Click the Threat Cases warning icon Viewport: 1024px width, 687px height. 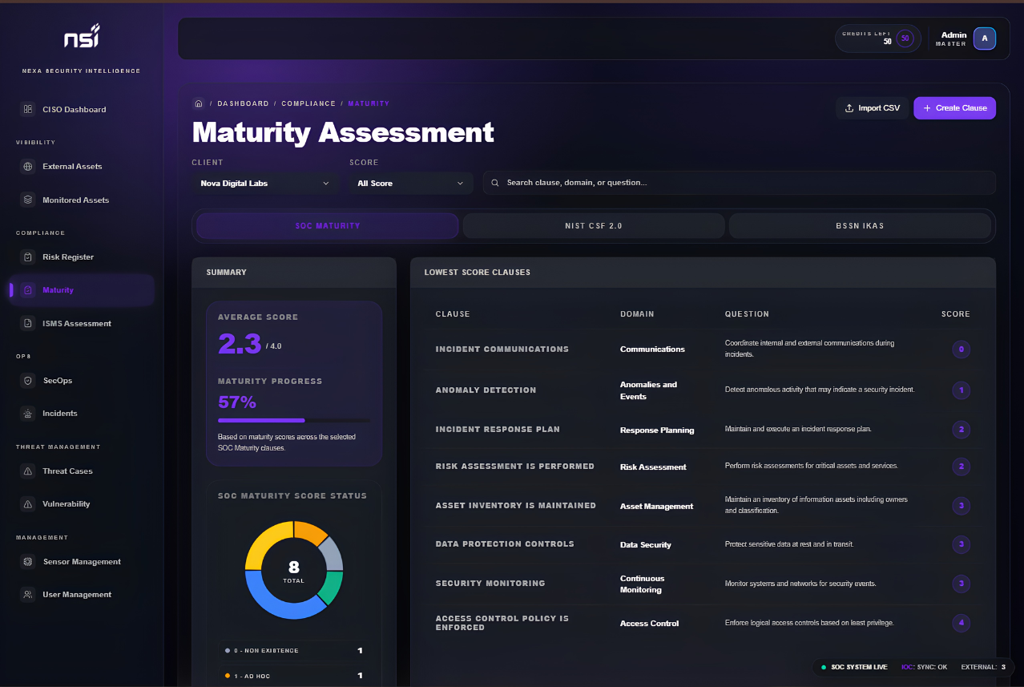pyautogui.click(x=28, y=471)
